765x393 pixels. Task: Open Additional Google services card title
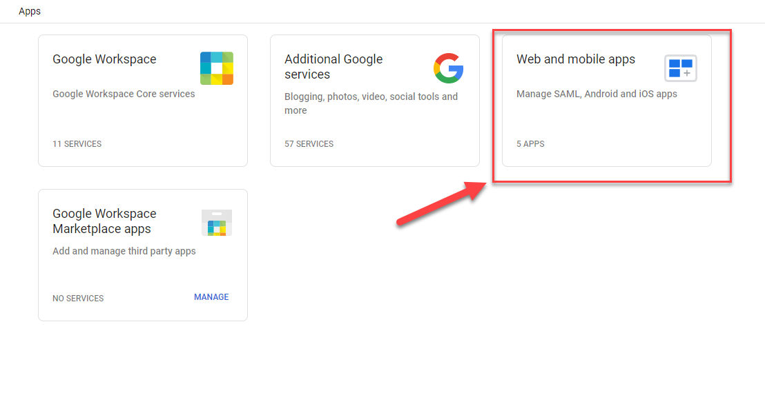coord(333,67)
